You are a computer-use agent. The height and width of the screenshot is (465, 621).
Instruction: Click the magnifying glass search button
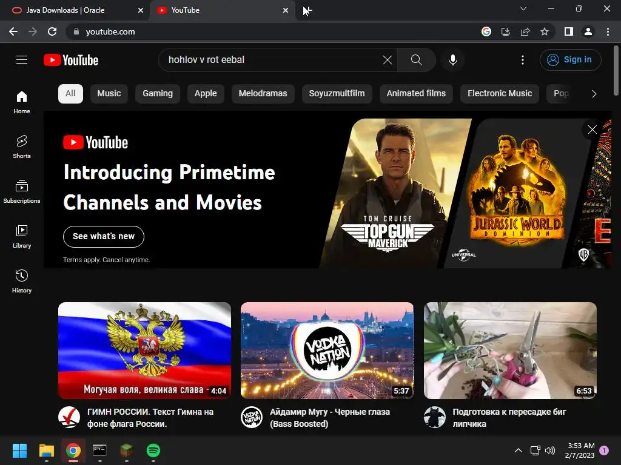tap(416, 60)
